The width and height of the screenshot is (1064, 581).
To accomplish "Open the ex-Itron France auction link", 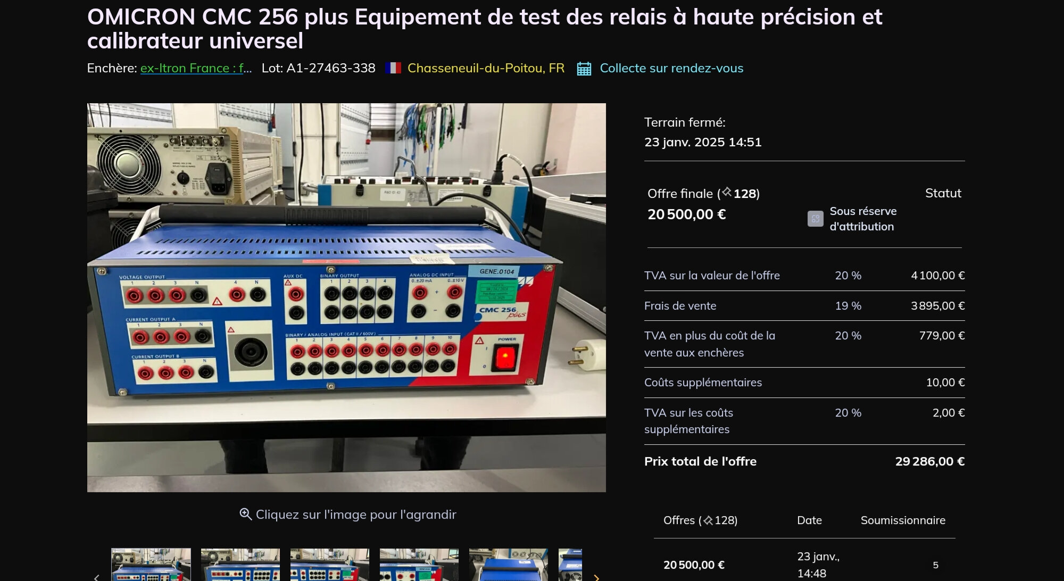I will pyautogui.click(x=195, y=68).
